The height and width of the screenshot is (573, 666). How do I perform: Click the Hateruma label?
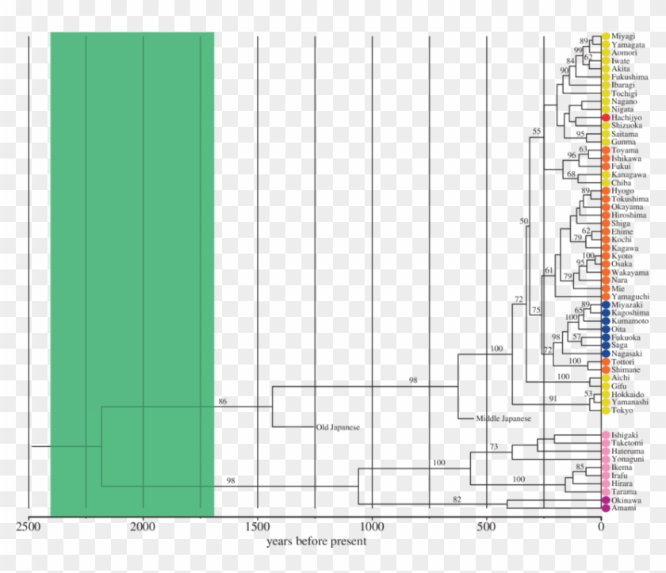click(x=627, y=451)
